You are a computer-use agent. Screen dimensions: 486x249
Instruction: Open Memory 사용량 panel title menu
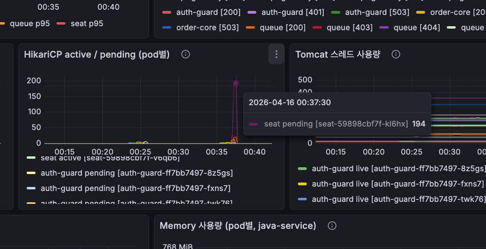(237, 226)
